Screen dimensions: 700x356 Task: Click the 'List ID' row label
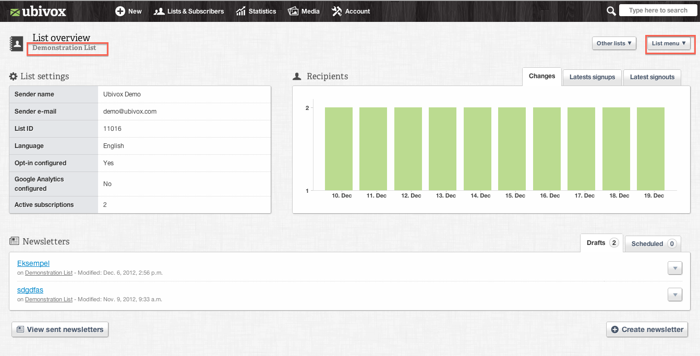24,129
